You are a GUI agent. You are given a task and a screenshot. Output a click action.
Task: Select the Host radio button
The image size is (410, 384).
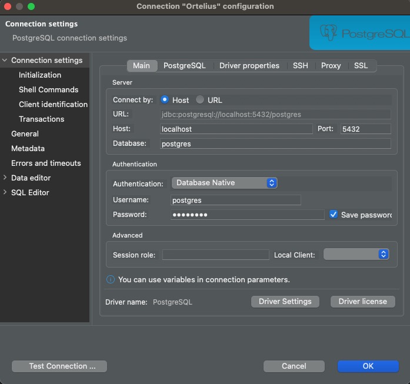[165, 99]
